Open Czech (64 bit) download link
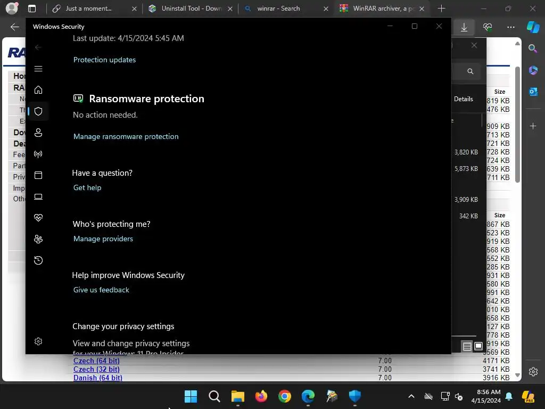Viewport: 545px width, 409px height. coord(96,361)
